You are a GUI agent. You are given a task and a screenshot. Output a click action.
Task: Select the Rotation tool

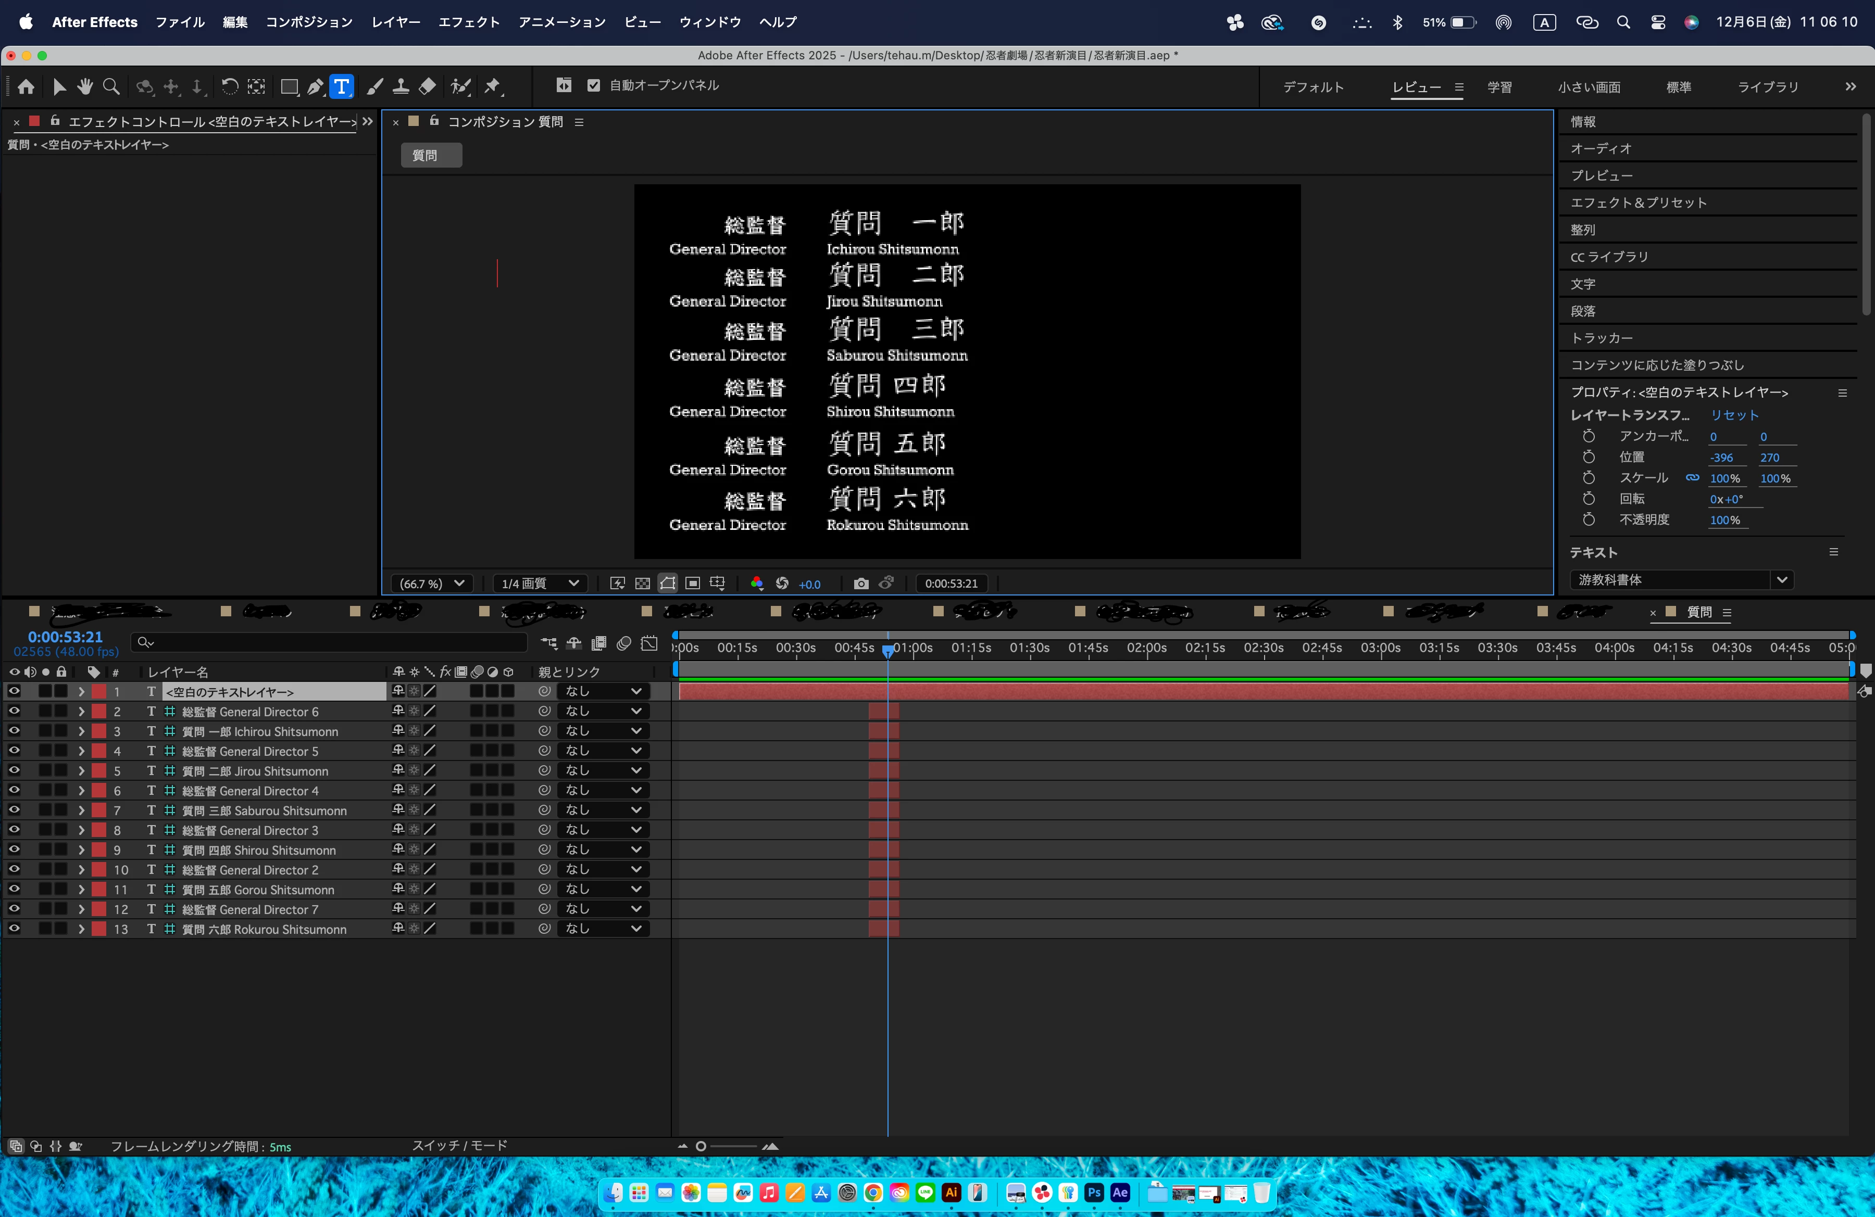click(229, 86)
